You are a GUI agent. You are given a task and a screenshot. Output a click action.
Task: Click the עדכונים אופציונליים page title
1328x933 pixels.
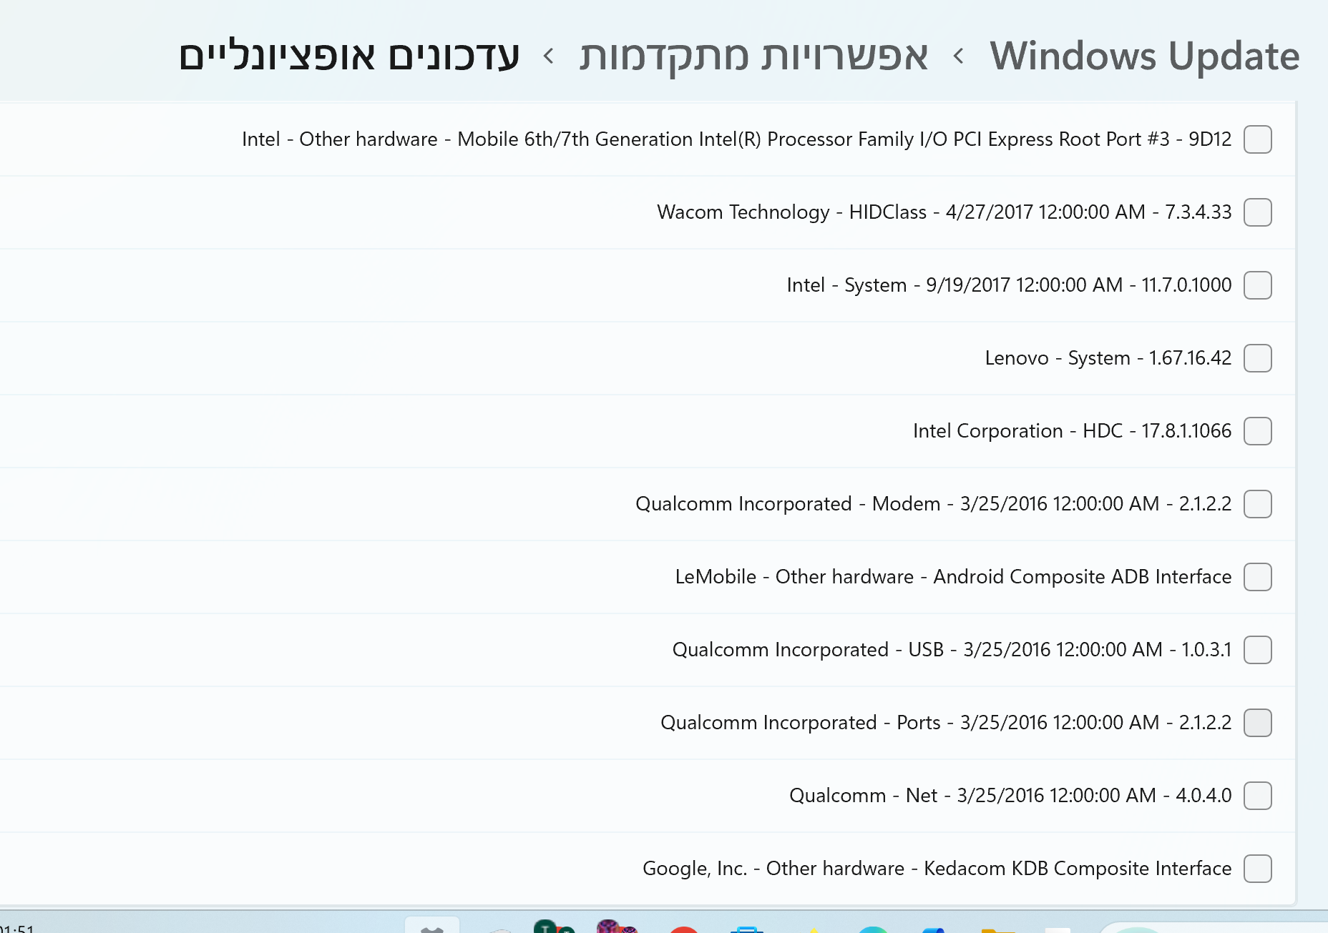pos(349,56)
